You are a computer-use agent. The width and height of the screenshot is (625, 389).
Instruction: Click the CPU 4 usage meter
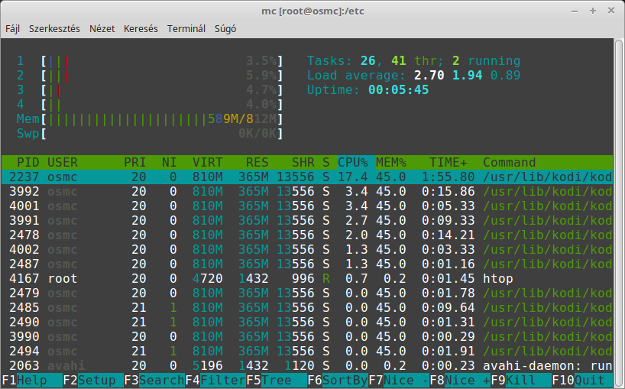tap(150, 105)
